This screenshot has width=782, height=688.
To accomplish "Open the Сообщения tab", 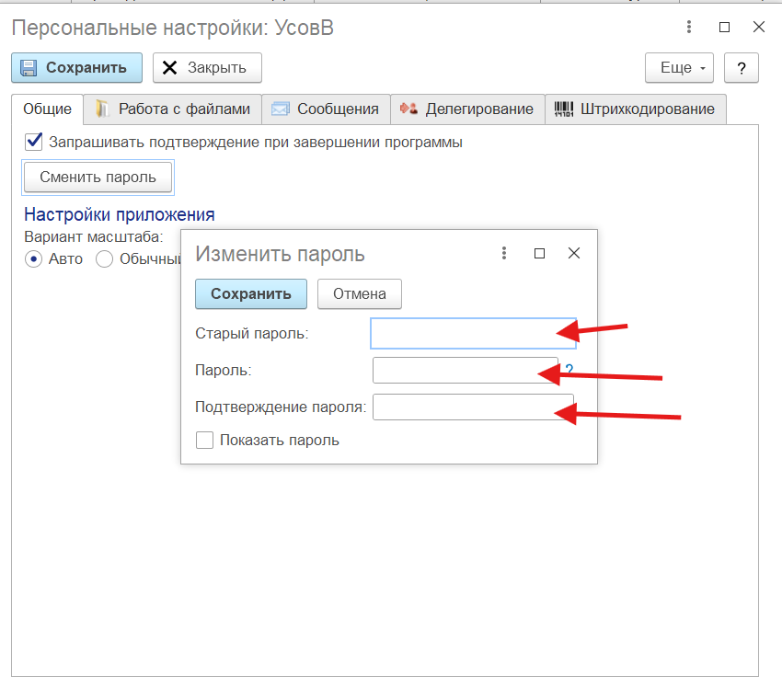I will click(x=327, y=109).
